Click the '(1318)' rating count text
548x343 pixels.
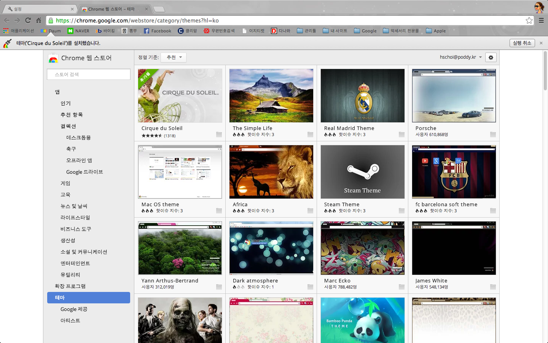170,136
